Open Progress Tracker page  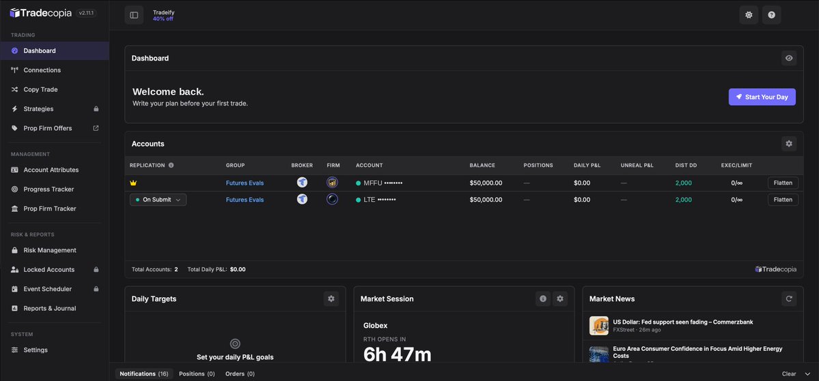point(55,189)
